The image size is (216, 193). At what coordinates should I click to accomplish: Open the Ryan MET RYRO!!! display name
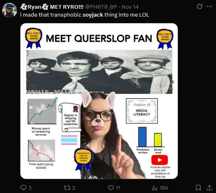click(x=52, y=7)
